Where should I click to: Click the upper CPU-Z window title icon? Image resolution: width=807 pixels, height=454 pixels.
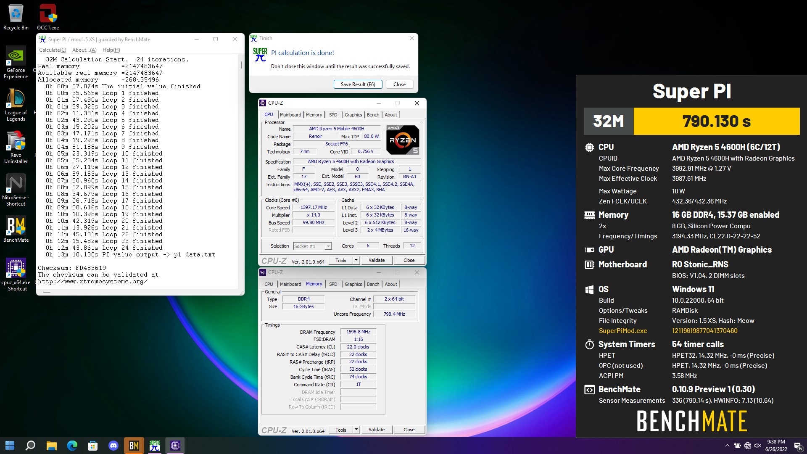(x=263, y=103)
